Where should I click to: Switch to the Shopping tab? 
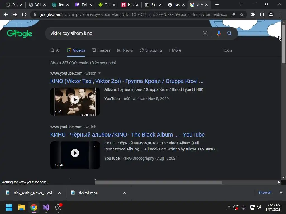coord(151,50)
